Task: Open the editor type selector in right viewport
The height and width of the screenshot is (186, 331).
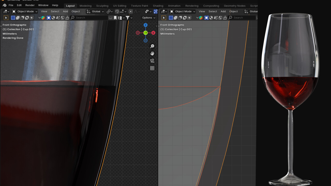Action: point(164,11)
